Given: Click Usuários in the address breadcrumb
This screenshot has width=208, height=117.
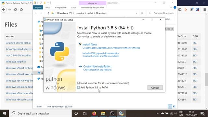Looking at the screenshot, I should pyautogui.click(x=80, y=13).
